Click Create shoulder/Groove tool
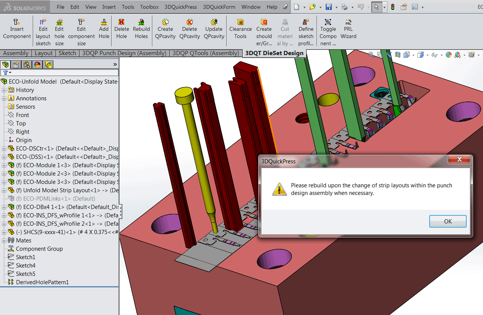The height and width of the screenshot is (315, 483). point(264,33)
